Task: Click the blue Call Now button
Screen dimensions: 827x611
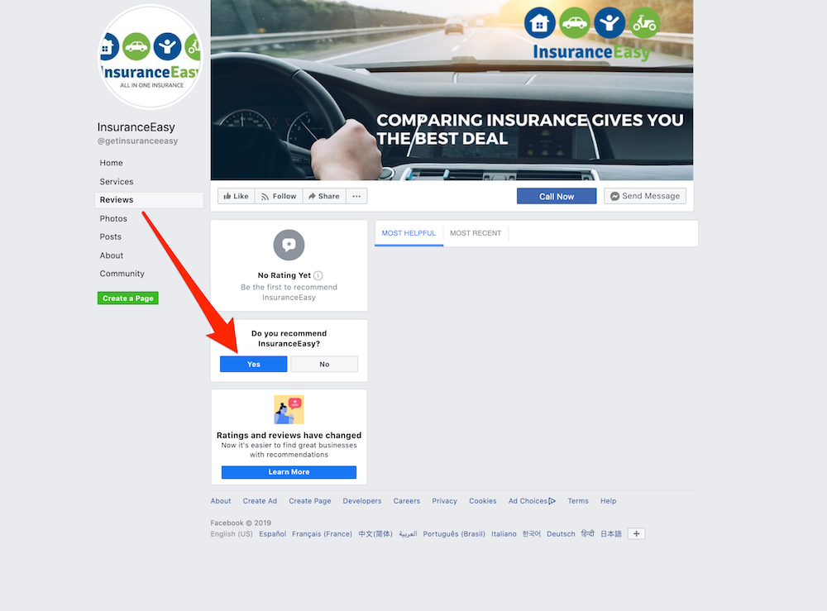Action: click(x=557, y=196)
